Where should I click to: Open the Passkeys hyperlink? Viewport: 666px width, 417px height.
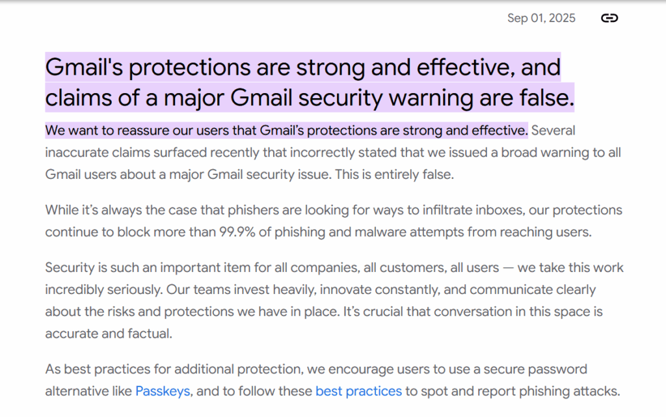pos(163,391)
